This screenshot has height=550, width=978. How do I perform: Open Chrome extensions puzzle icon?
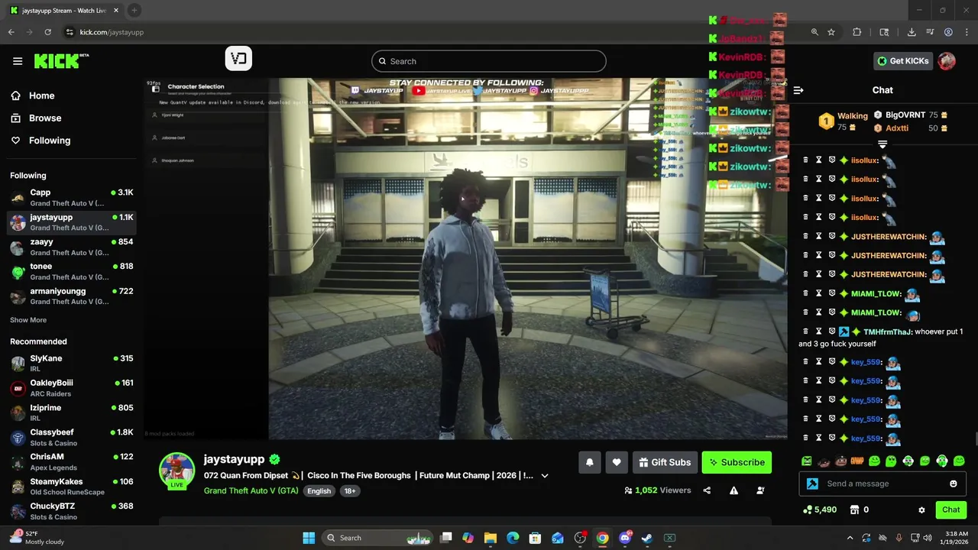[x=857, y=32]
